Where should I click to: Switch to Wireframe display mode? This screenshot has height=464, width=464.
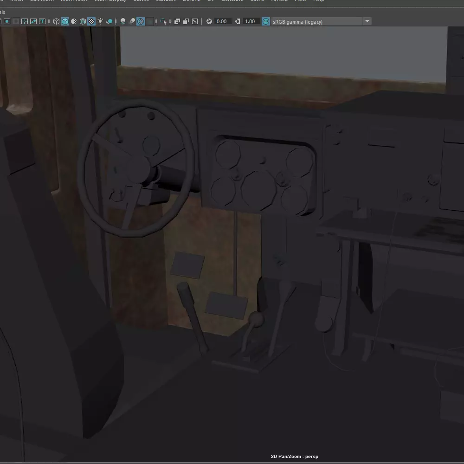click(56, 21)
